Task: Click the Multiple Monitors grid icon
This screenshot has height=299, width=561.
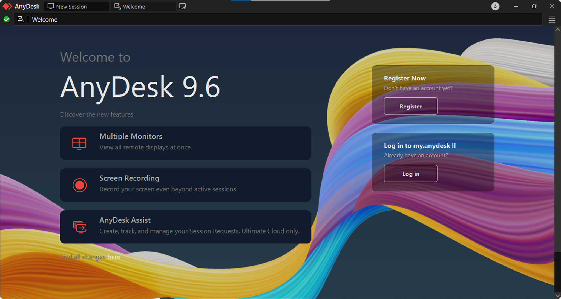Action: [x=79, y=143]
